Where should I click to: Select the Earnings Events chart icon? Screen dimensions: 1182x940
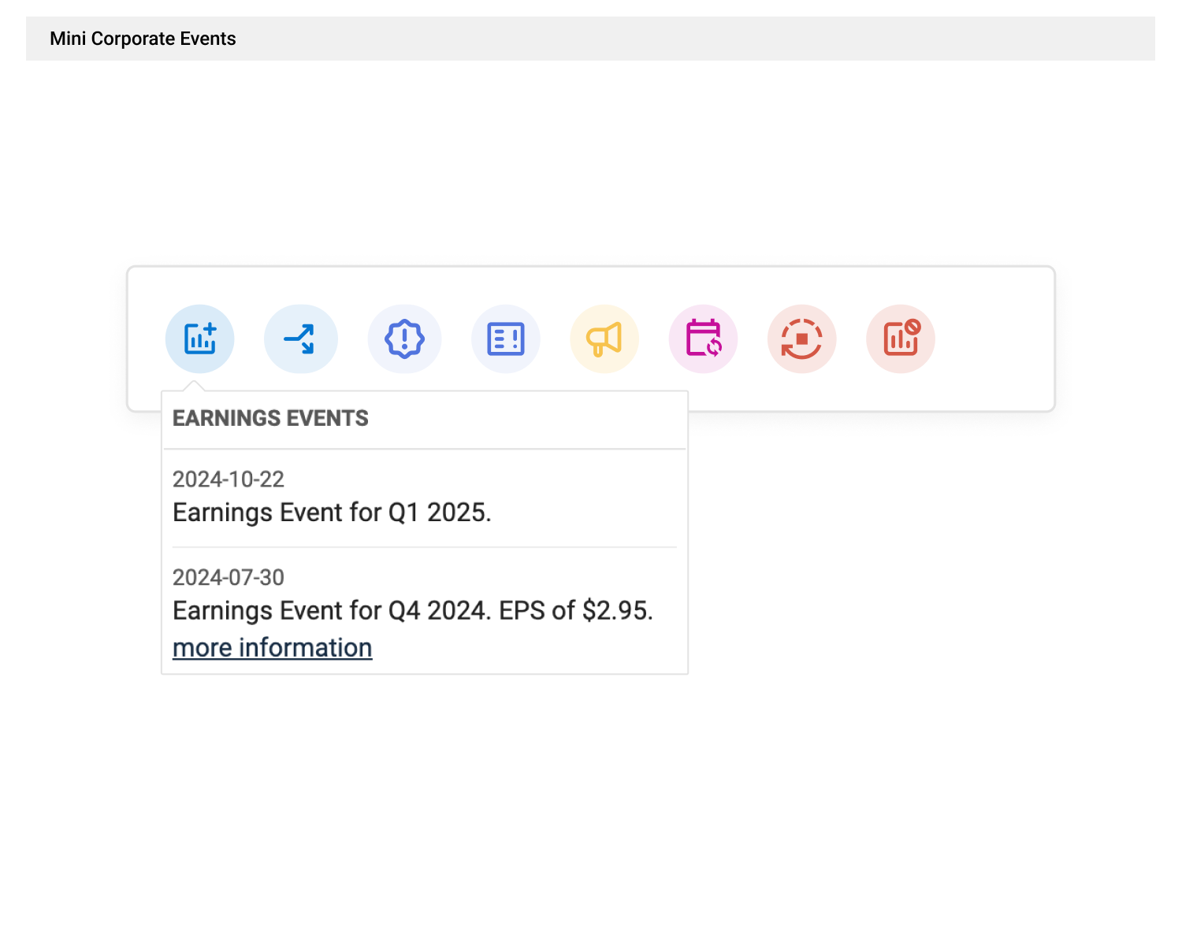coord(199,339)
